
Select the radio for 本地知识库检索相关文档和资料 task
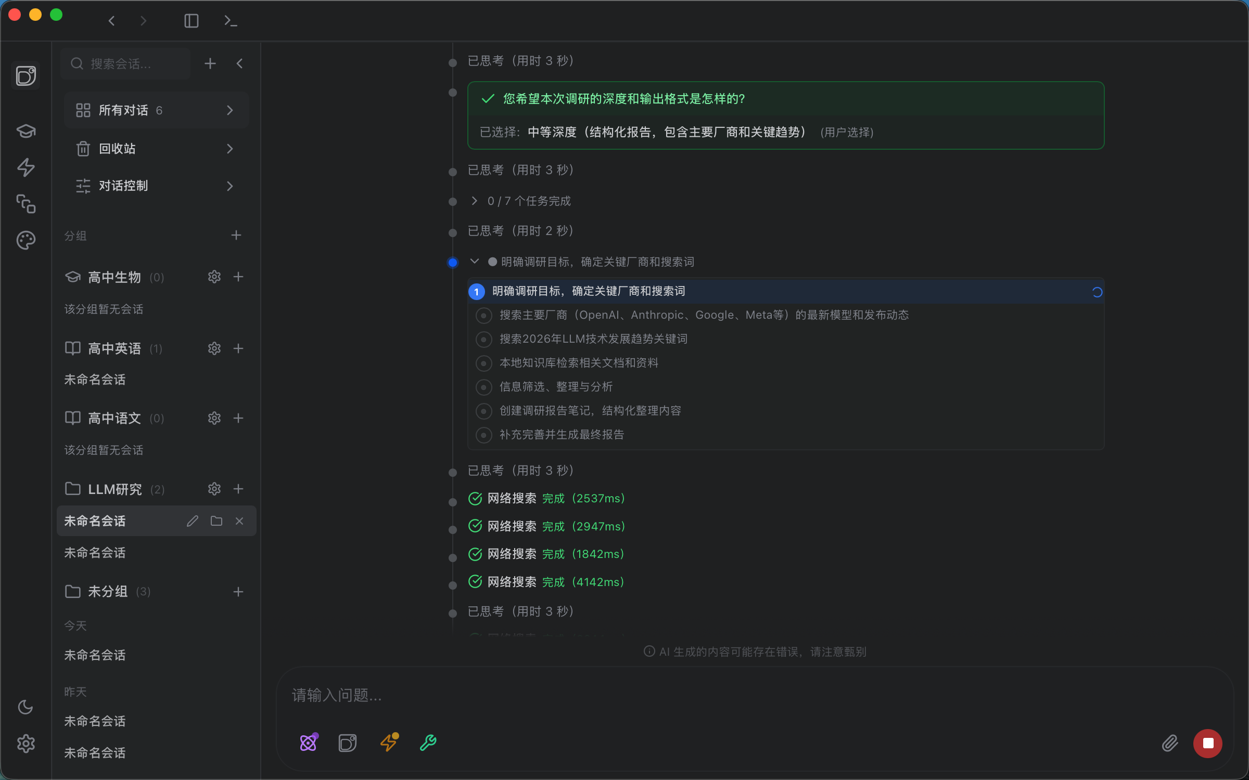coord(483,363)
